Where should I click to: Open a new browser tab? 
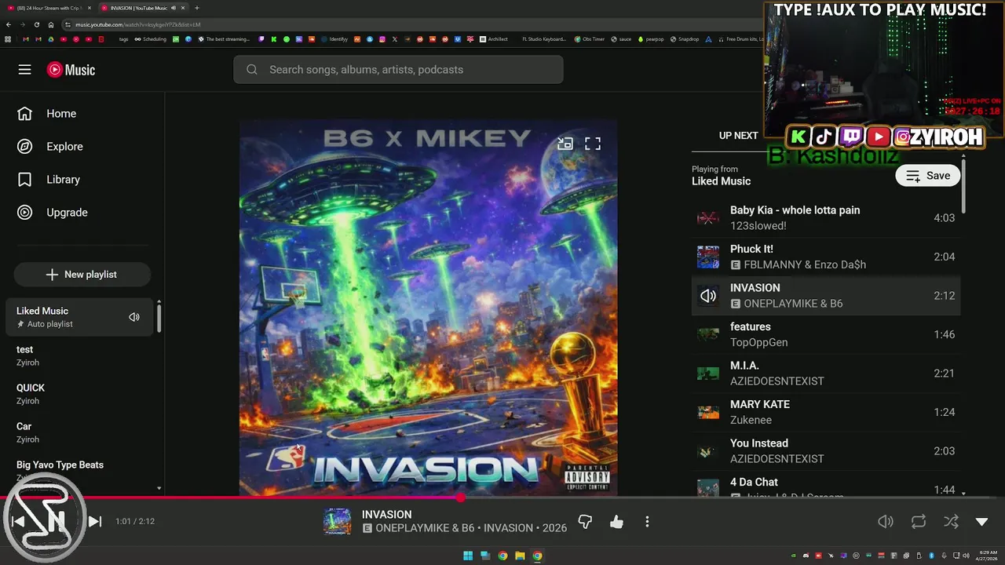point(196,8)
